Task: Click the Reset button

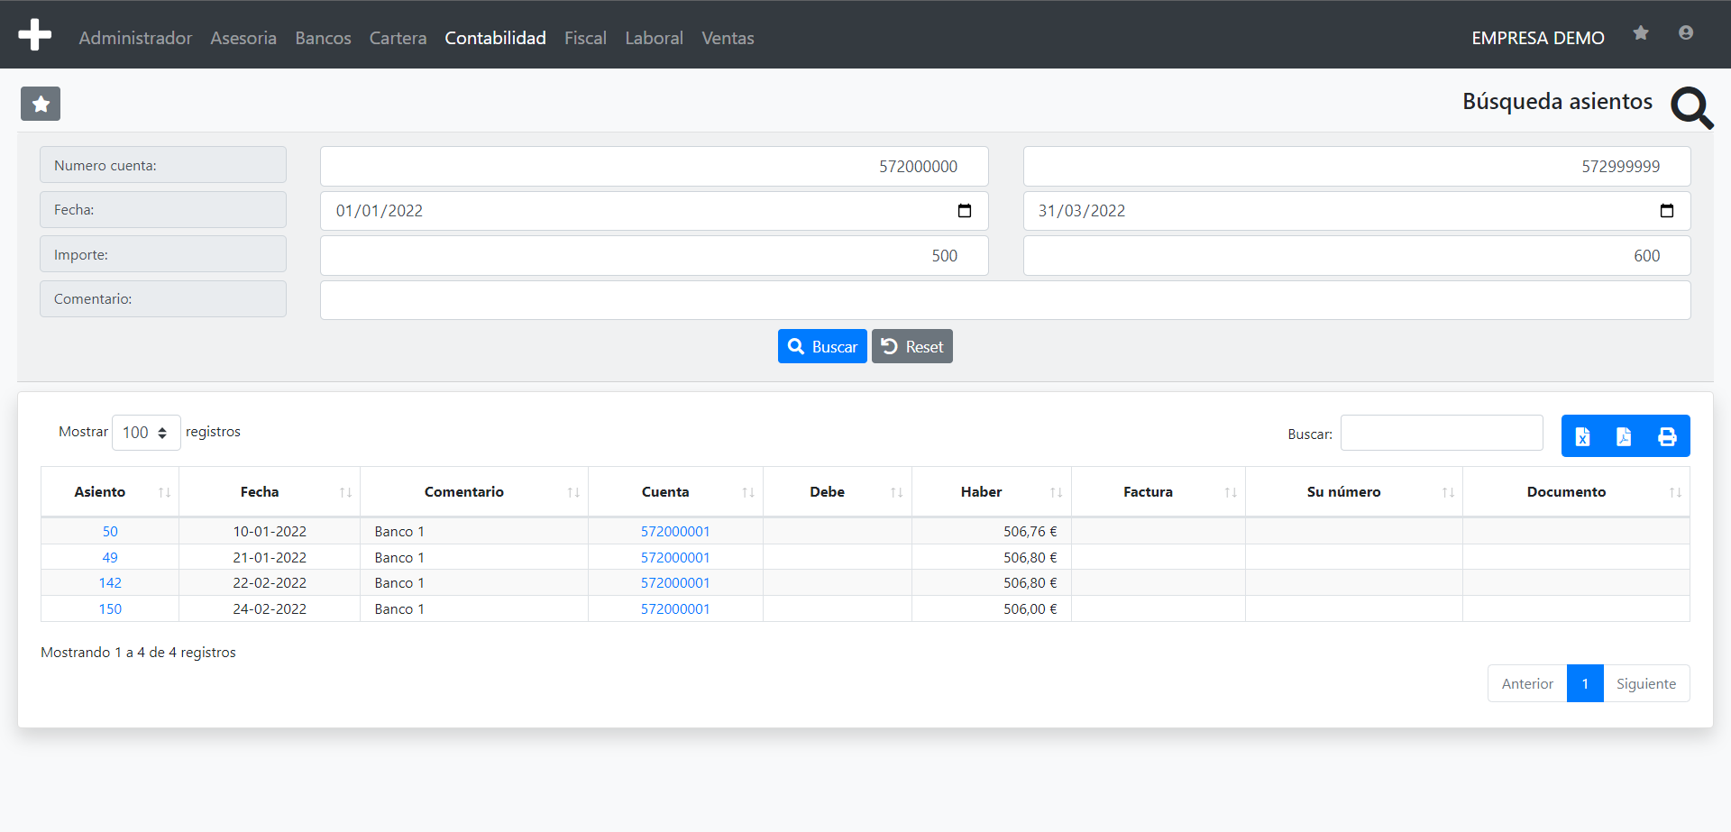Action: [912, 346]
